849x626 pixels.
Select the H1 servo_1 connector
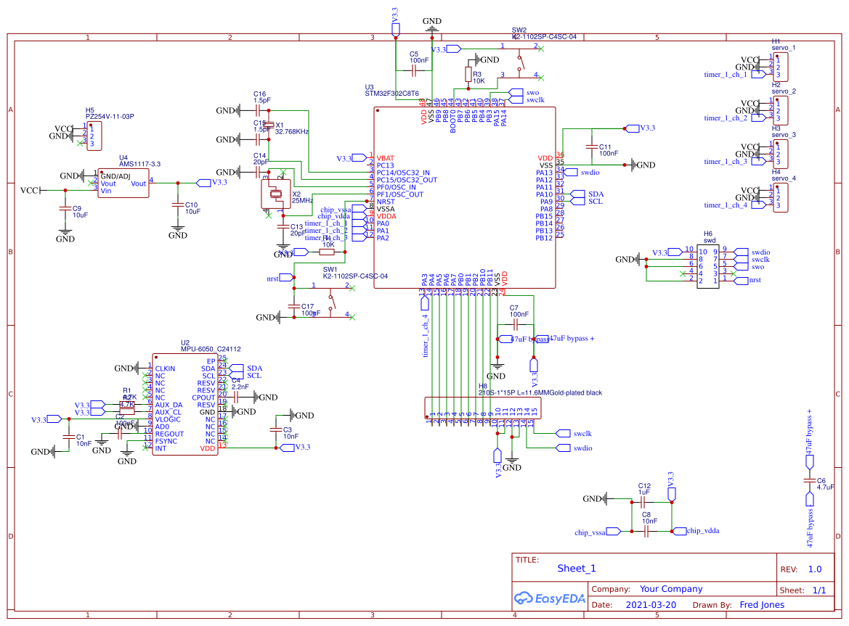coord(780,67)
